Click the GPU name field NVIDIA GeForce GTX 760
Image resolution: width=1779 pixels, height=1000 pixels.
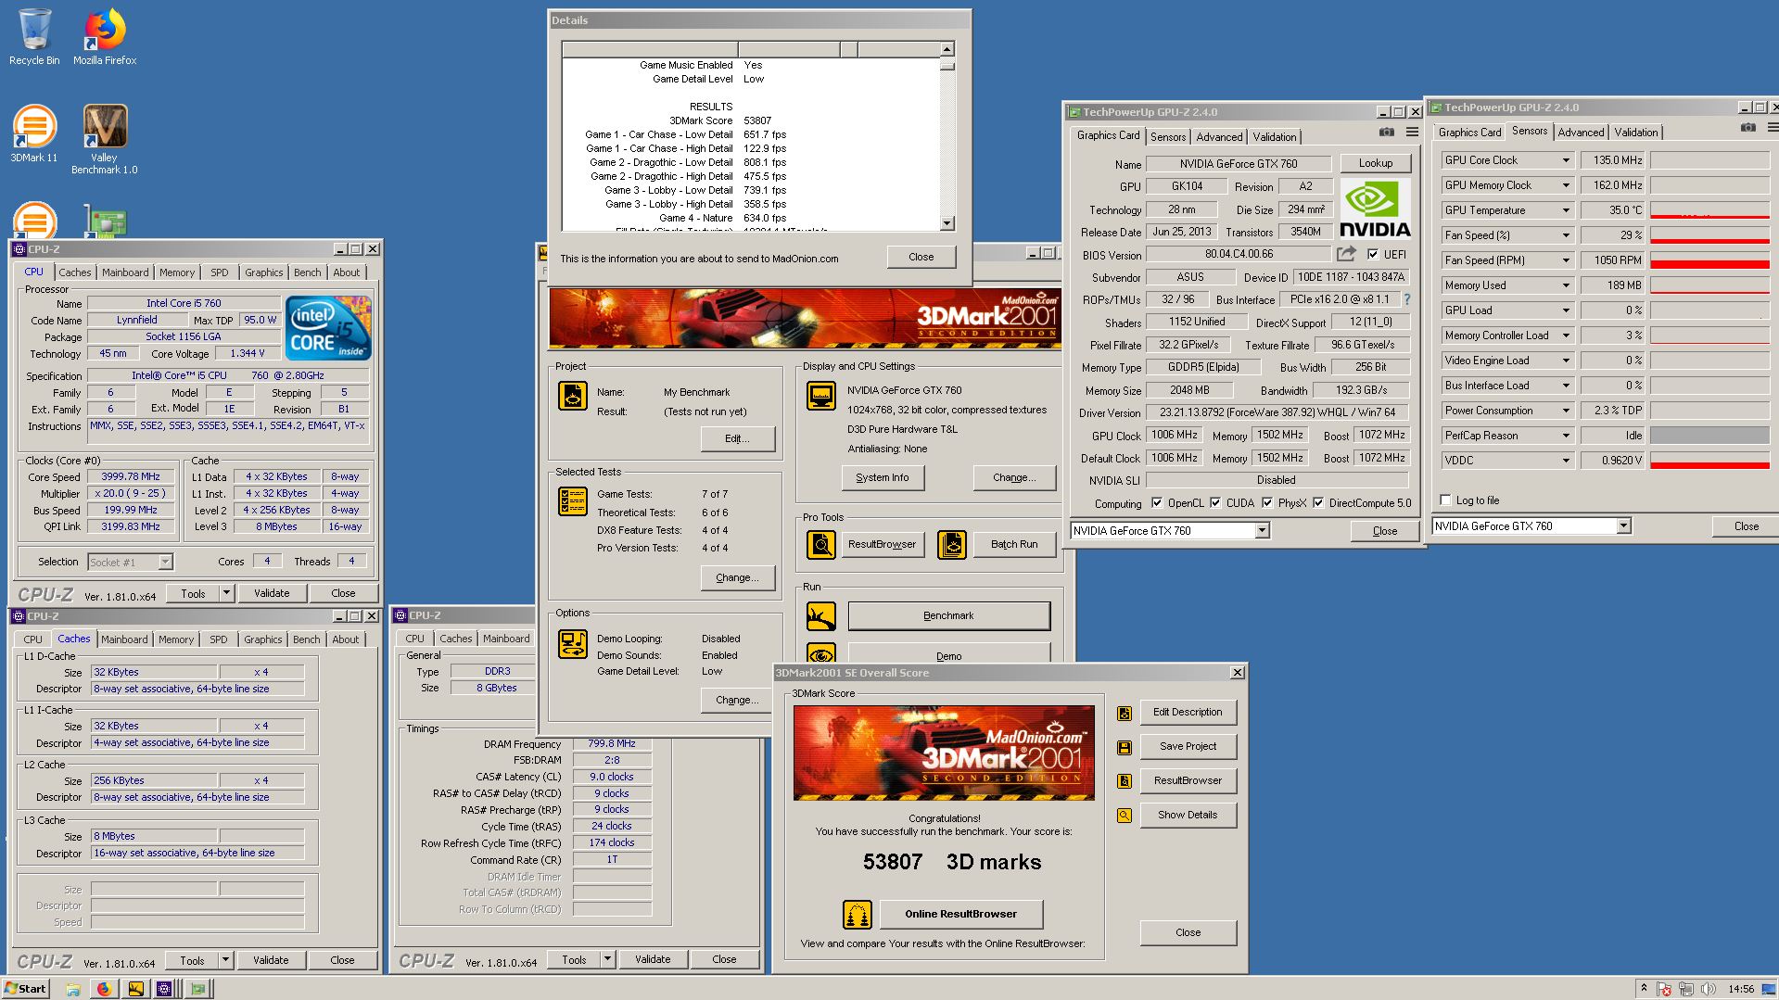pos(1239,164)
